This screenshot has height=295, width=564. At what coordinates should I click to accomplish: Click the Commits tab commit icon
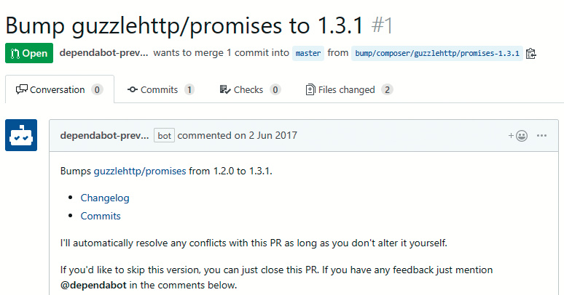click(133, 90)
